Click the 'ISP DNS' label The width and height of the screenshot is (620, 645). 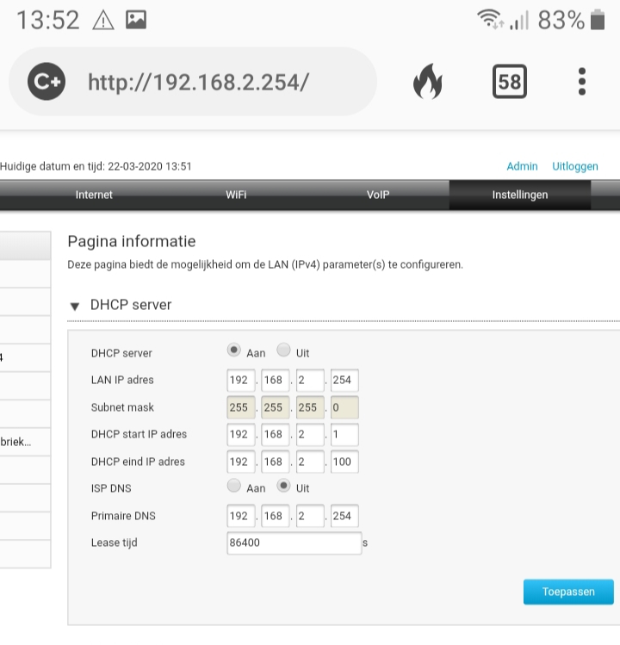(x=111, y=488)
